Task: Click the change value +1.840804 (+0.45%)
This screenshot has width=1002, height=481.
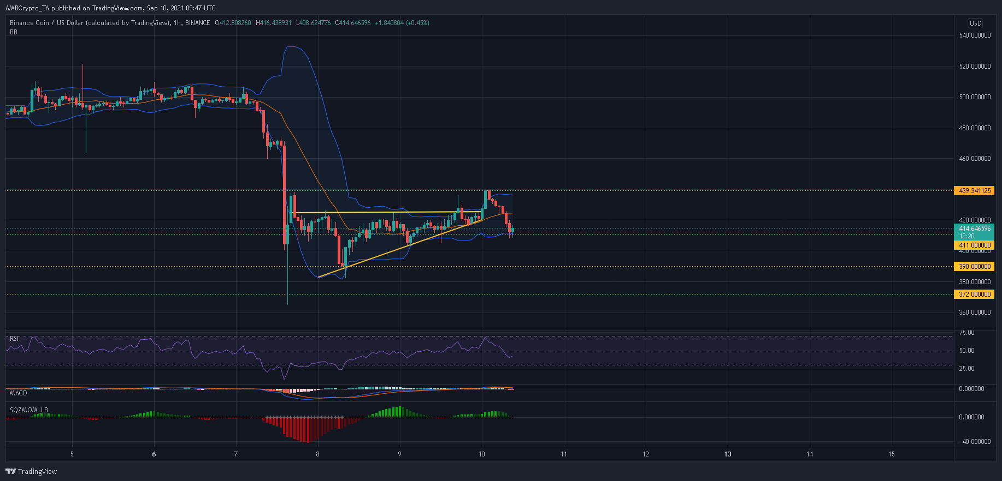Action: (402, 23)
